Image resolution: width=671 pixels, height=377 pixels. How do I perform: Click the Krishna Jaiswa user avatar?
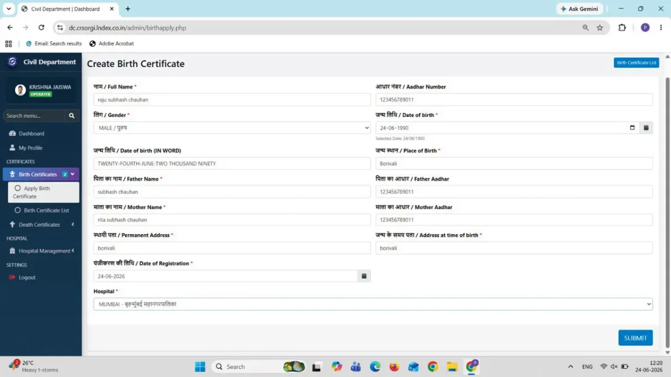[x=20, y=90]
